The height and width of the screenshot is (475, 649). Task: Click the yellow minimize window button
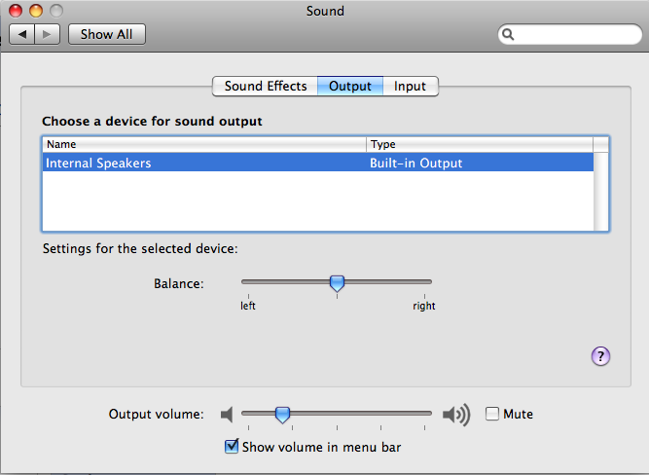(36, 11)
